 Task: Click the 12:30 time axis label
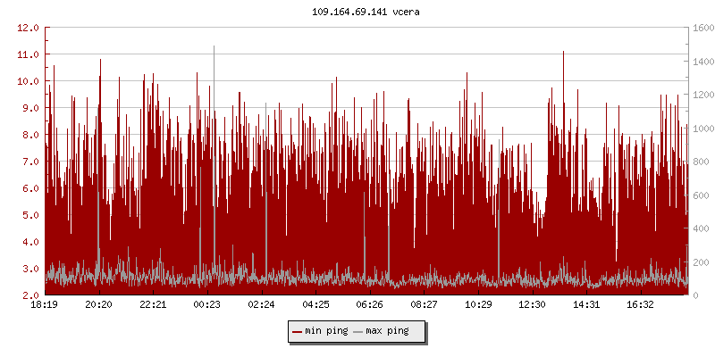[x=533, y=305]
